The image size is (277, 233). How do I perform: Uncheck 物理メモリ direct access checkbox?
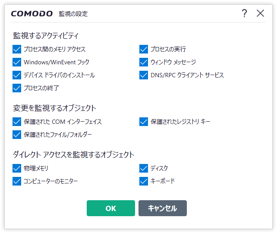[x=17, y=168]
